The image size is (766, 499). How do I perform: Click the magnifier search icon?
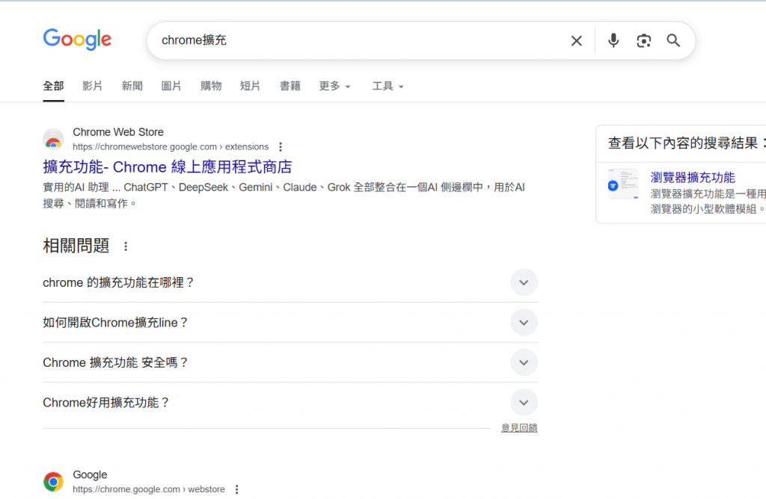pos(673,40)
